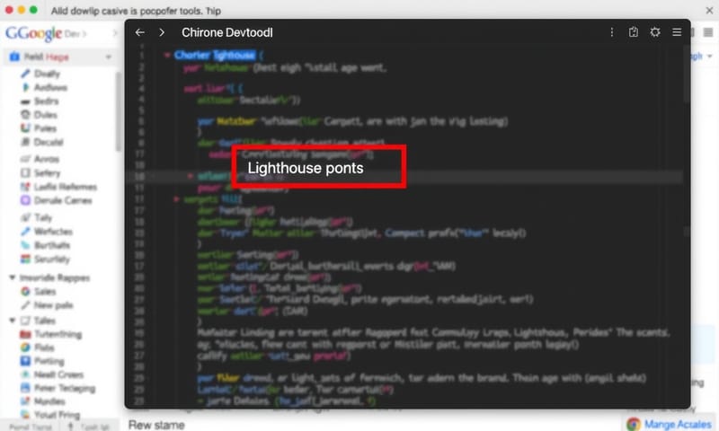Image resolution: width=719 pixels, height=431 pixels.
Task: Click the Chrome icon beside Sales
Action: pyautogui.click(x=25, y=291)
